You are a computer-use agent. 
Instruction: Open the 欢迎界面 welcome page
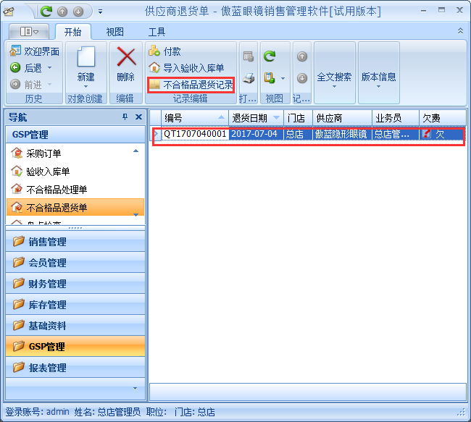(x=35, y=51)
